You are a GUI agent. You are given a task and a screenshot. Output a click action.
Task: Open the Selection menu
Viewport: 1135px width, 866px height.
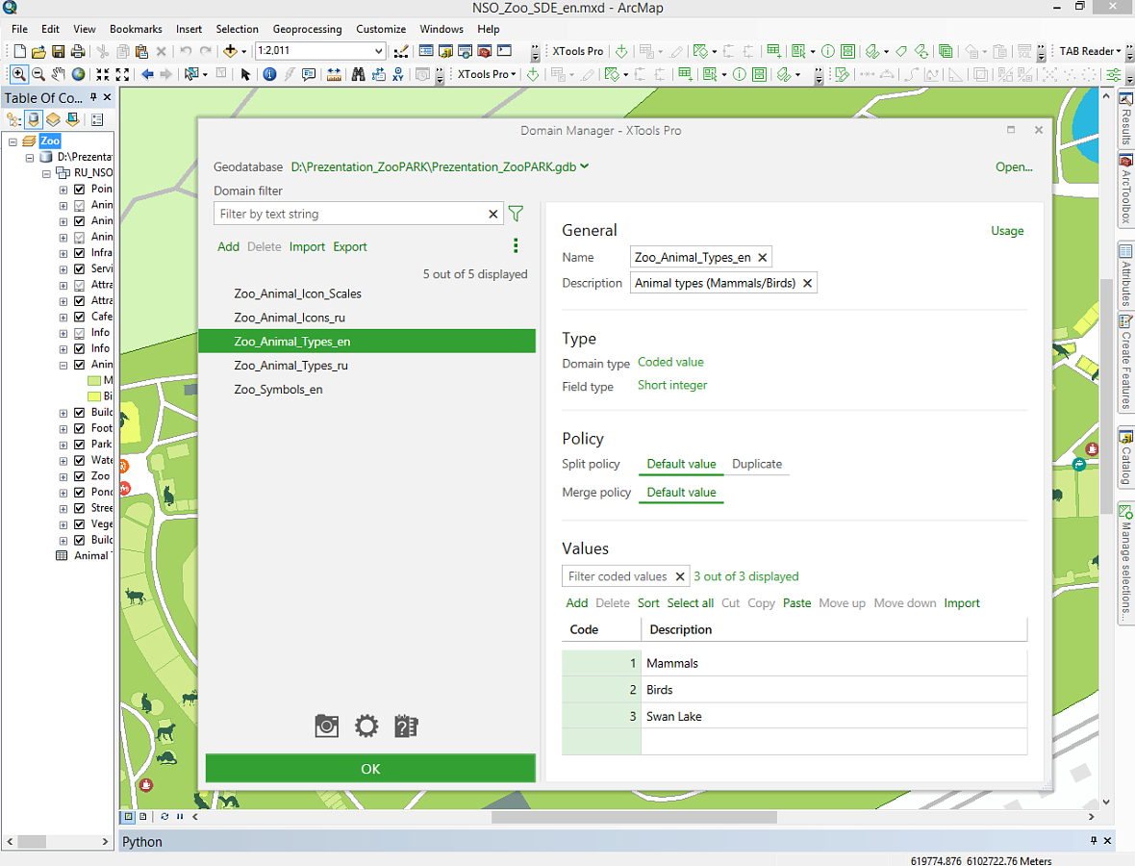click(237, 29)
